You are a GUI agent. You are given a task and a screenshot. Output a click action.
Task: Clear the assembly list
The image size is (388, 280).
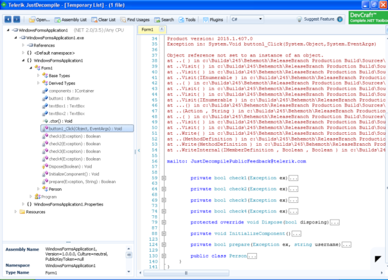click(103, 20)
